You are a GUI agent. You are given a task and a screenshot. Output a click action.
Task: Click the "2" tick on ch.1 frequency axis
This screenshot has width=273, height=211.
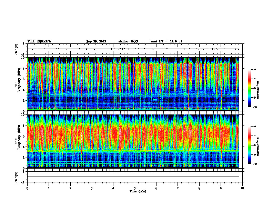pyautogui.click(x=24, y=101)
